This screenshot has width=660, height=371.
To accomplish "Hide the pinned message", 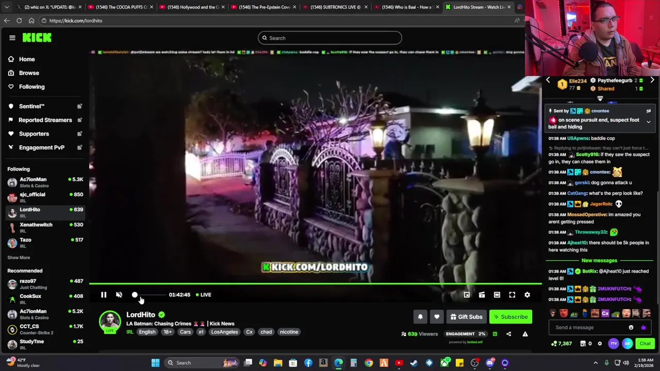I will (649, 111).
